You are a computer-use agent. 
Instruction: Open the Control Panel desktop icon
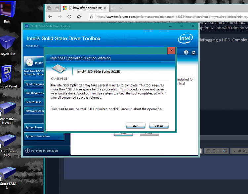click(x=7, y=77)
